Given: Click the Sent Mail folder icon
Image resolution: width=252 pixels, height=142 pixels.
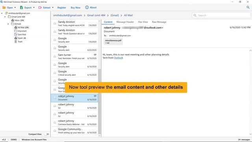Looking at the screenshot, I should pyautogui.click(x=16, y=34).
